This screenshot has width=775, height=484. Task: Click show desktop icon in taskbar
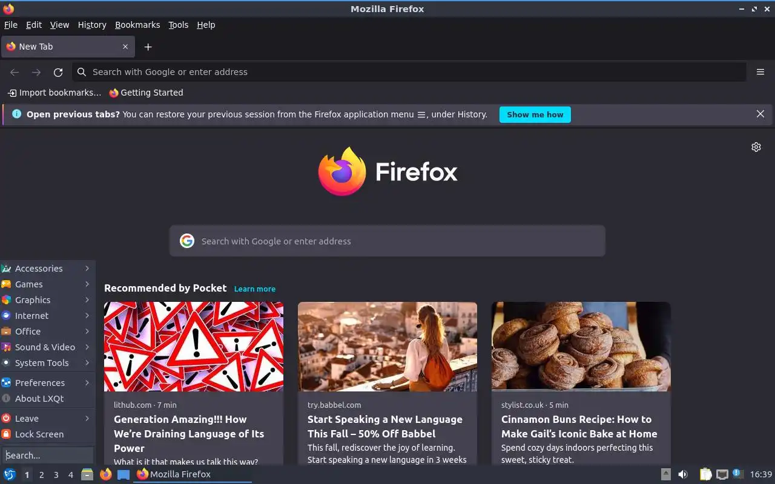[x=124, y=474]
